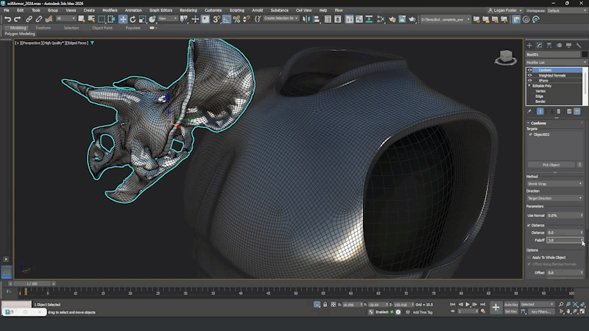Click the large plus Set Keys button
This screenshot has width=589, height=331.
coord(495,307)
